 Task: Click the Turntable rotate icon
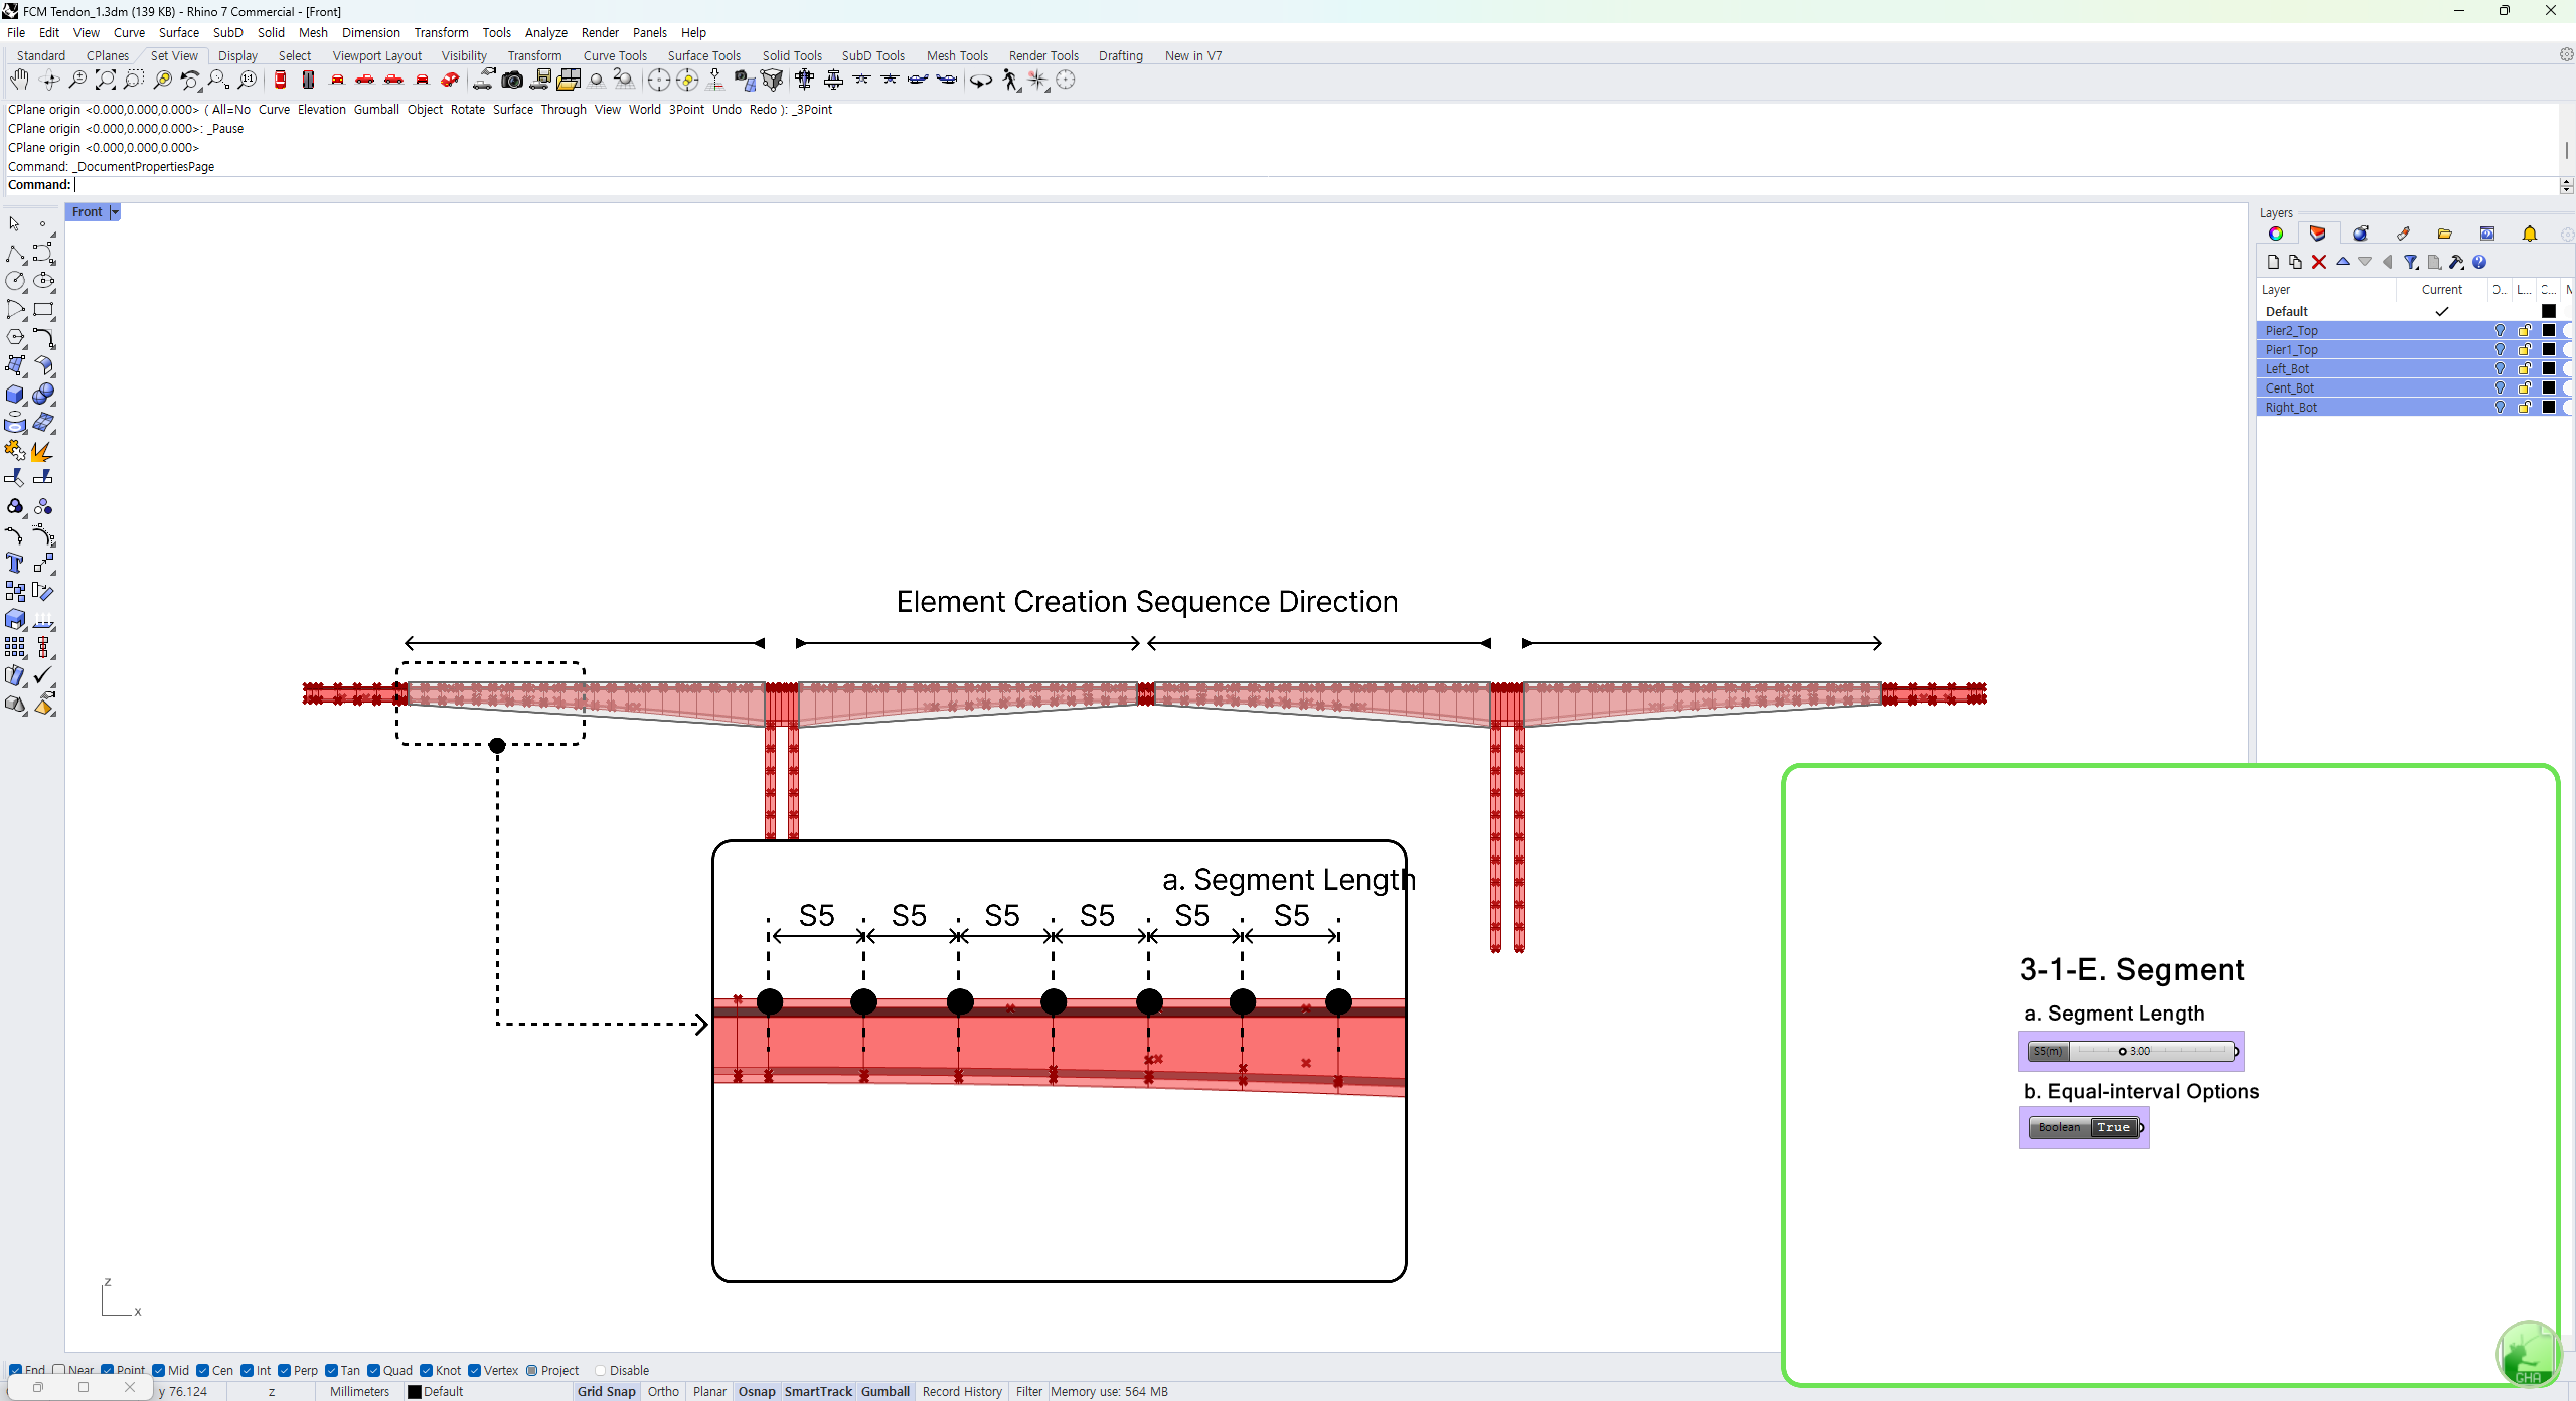tap(981, 80)
